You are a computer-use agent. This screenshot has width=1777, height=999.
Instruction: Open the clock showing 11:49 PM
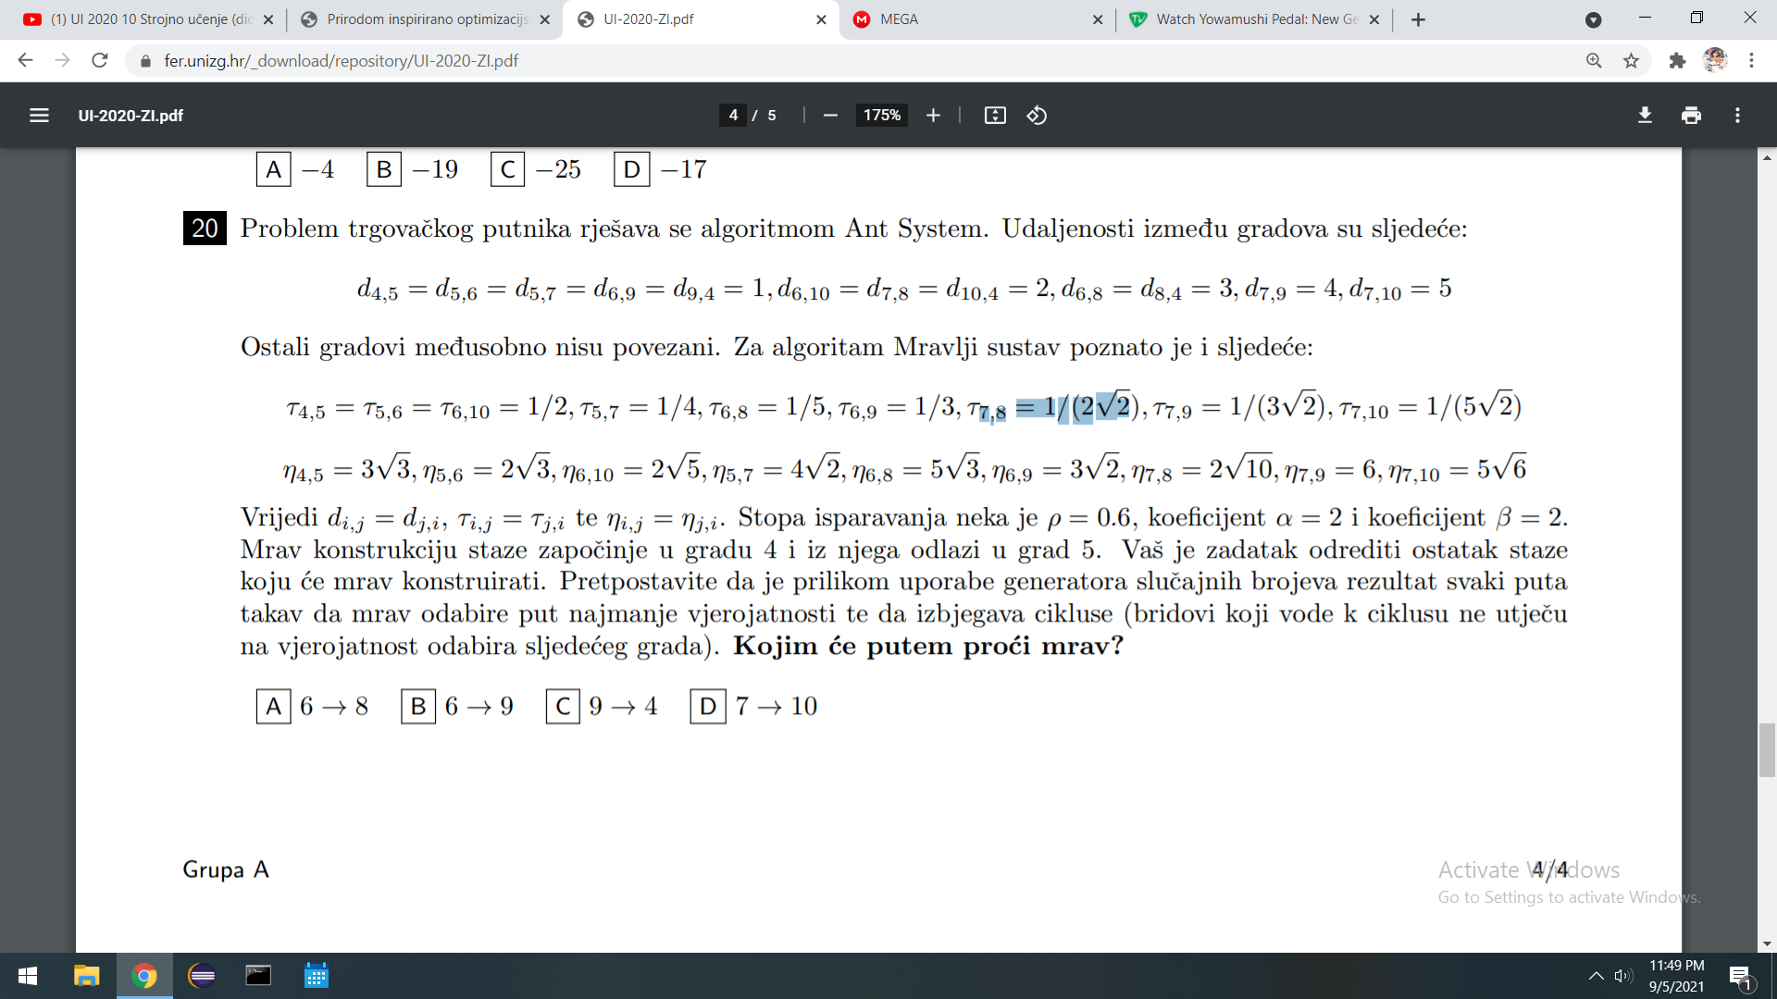pos(1676,976)
